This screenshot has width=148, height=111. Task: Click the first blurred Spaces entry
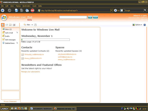click(67, 54)
